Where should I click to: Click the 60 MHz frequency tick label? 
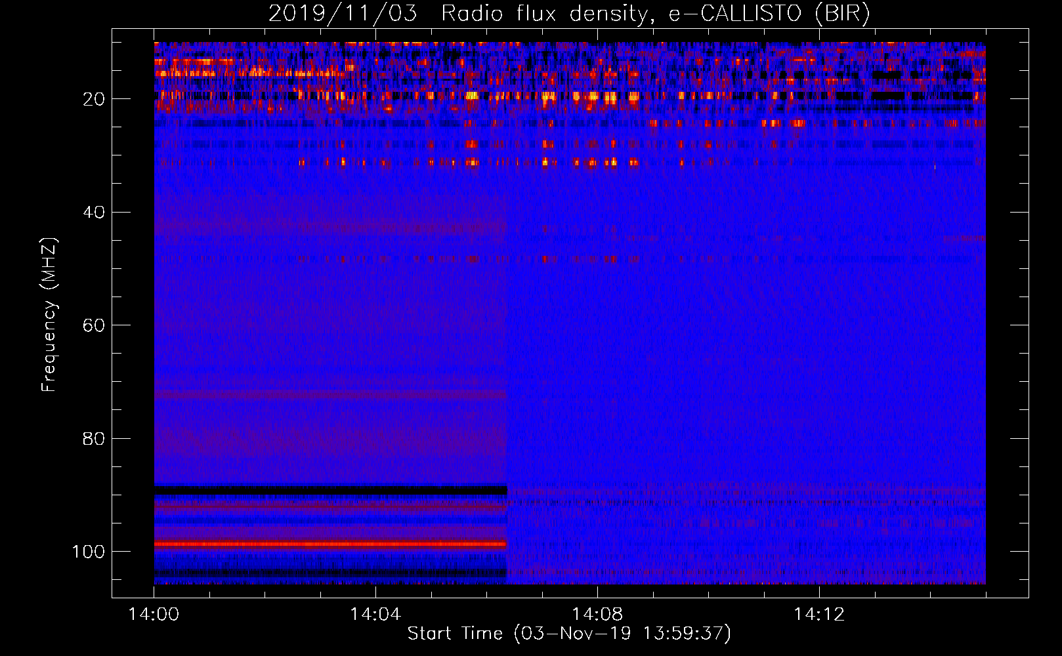click(95, 325)
